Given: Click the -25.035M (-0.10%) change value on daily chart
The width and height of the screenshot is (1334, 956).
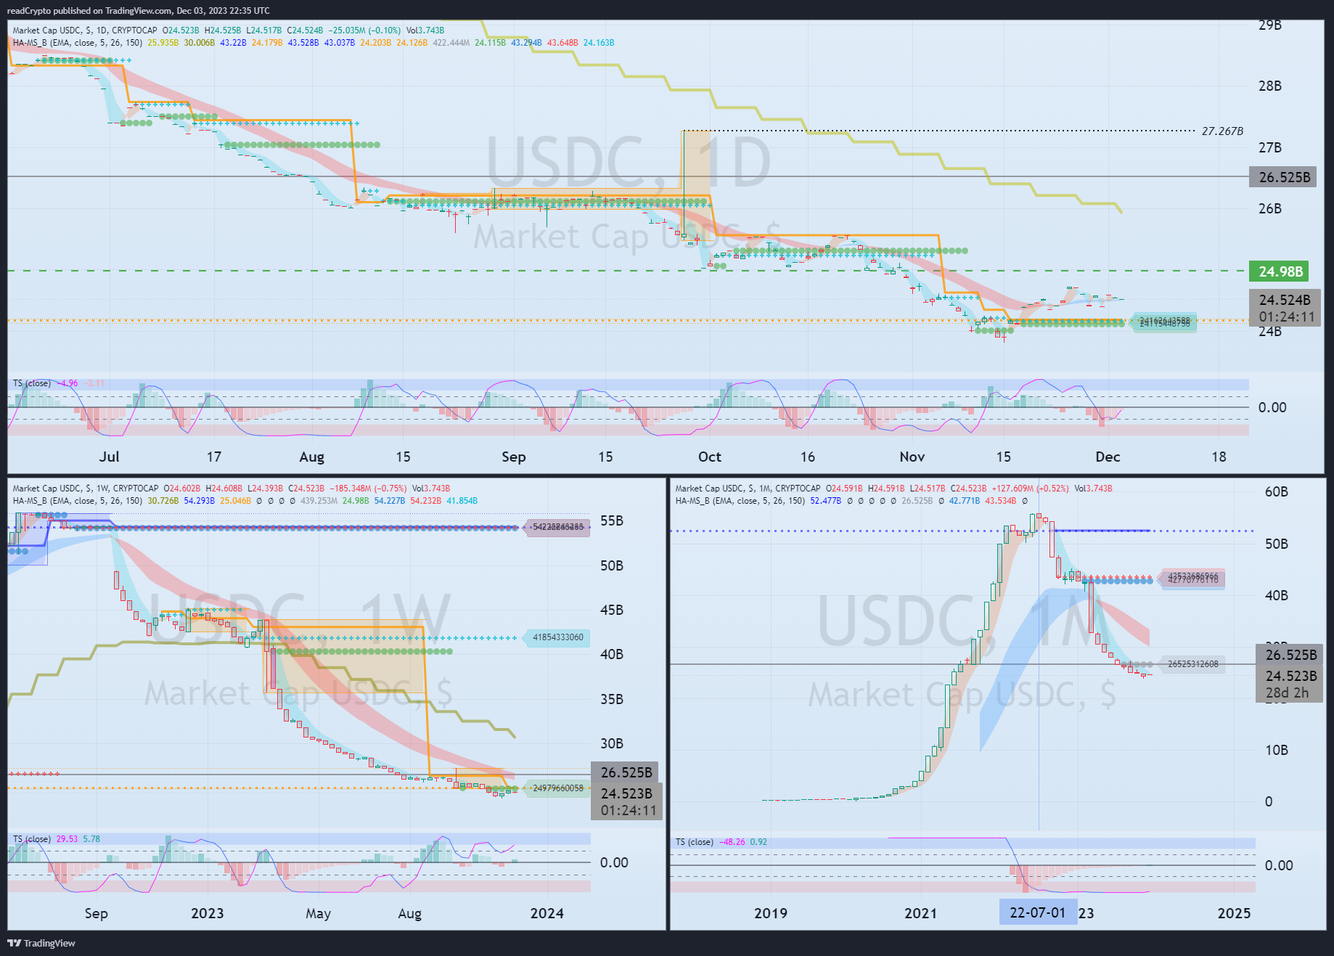Looking at the screenshot, I should coord(364,30).
